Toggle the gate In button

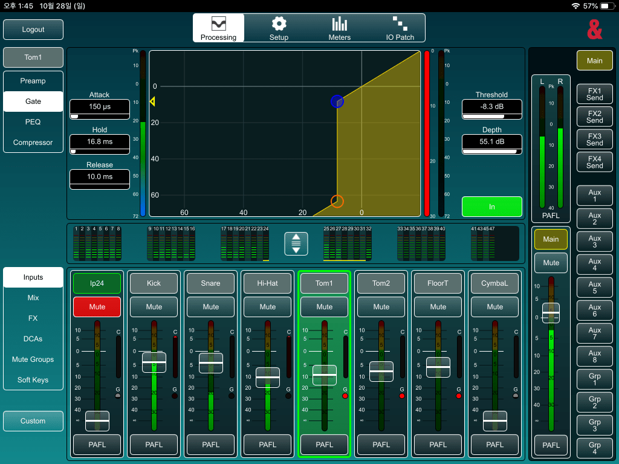(491, 207)
